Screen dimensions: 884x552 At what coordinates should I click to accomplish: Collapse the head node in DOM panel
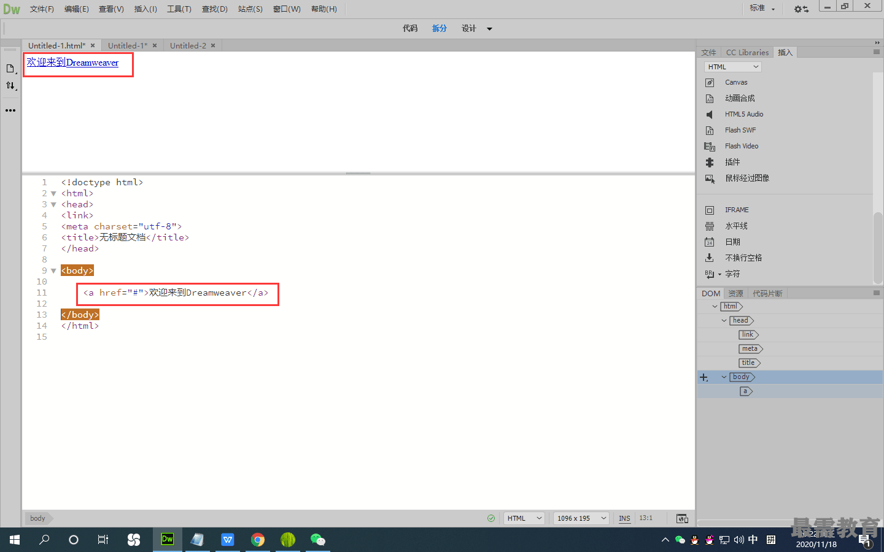(724, 320)
